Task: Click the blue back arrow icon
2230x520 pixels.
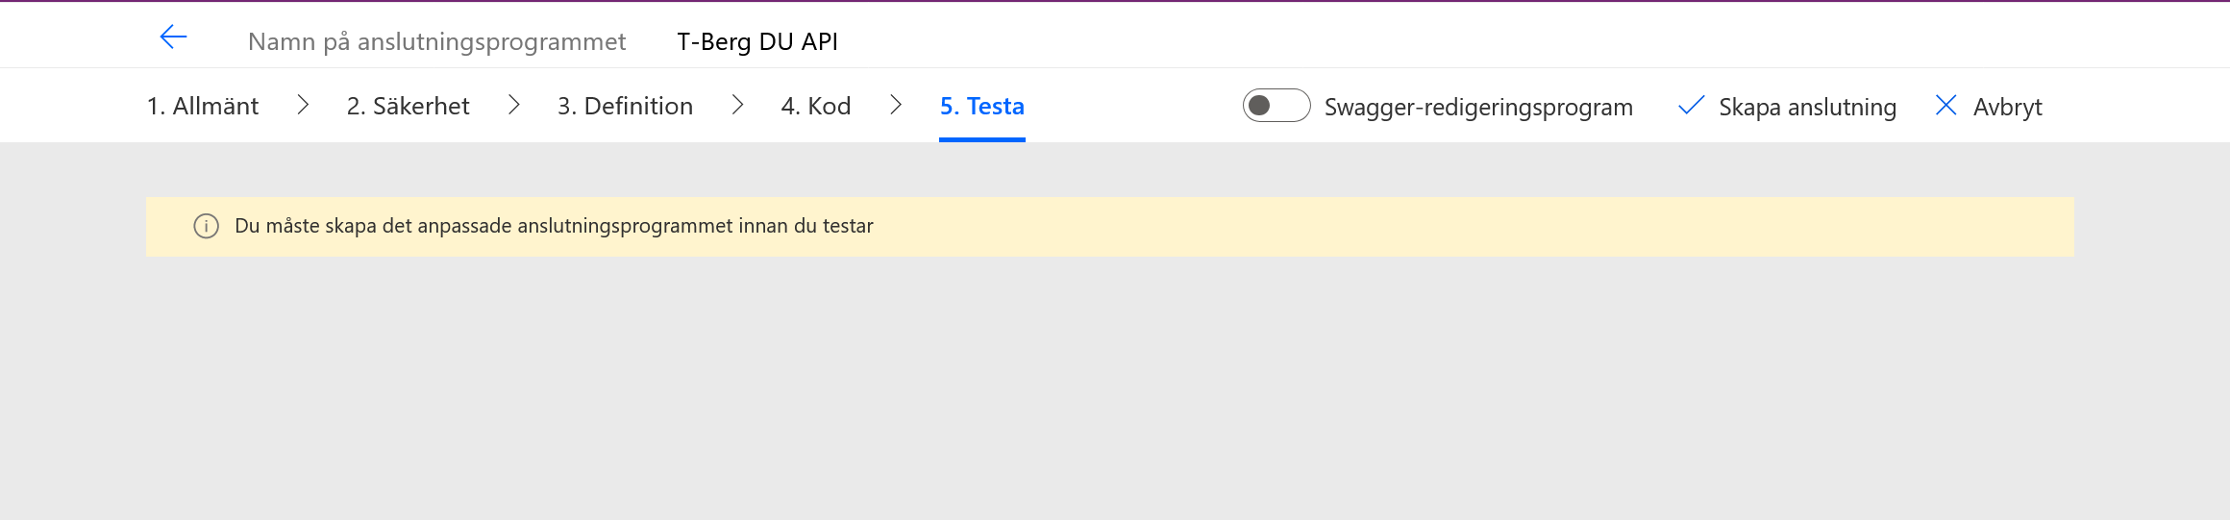Action: 173,37
